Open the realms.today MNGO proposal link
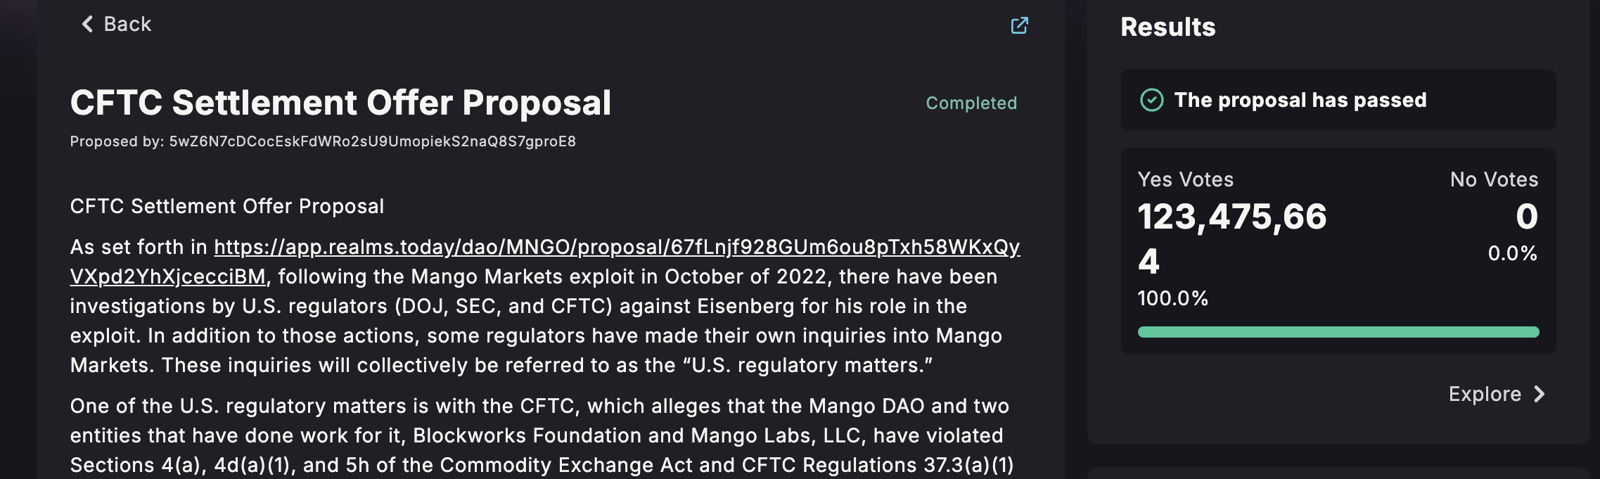 (x=616, y=248)
